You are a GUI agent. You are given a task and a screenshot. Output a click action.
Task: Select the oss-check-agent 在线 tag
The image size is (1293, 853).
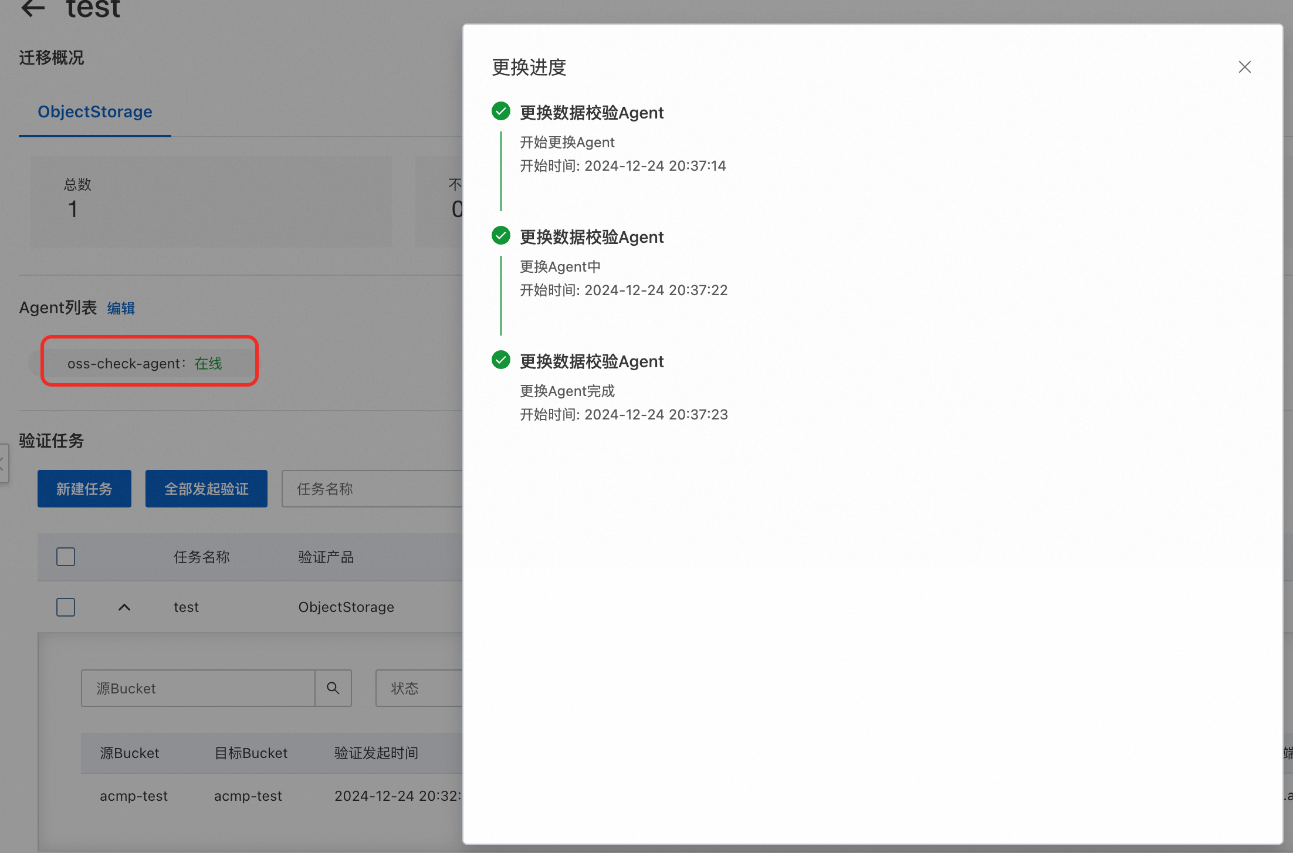point(145,363)
